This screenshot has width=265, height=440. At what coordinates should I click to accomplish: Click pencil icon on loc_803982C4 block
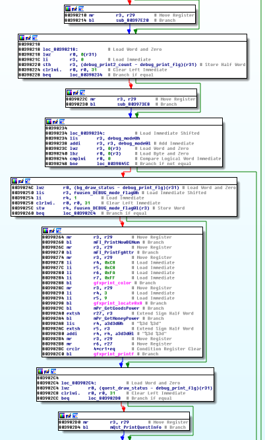(47, 371)
